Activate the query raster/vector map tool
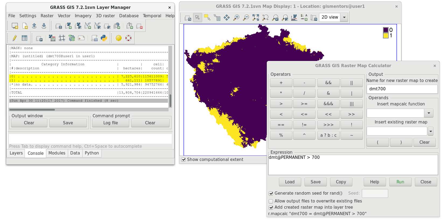This screenshot has height=220, width=445. [217, 18]
